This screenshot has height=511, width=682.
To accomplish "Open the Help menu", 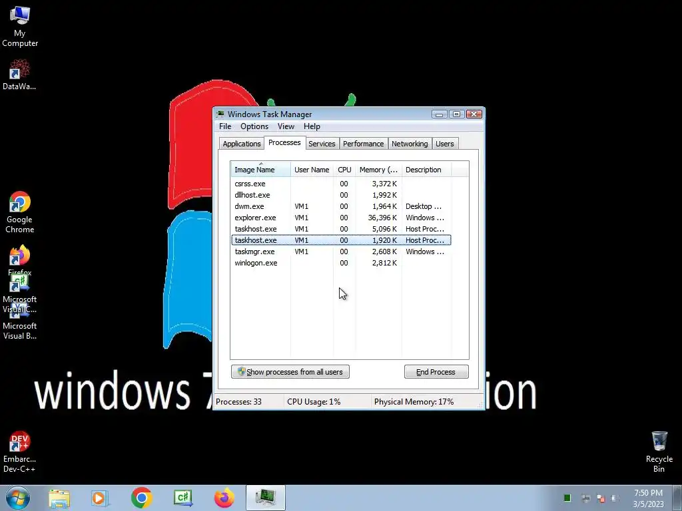I will [x=312, y=126].
